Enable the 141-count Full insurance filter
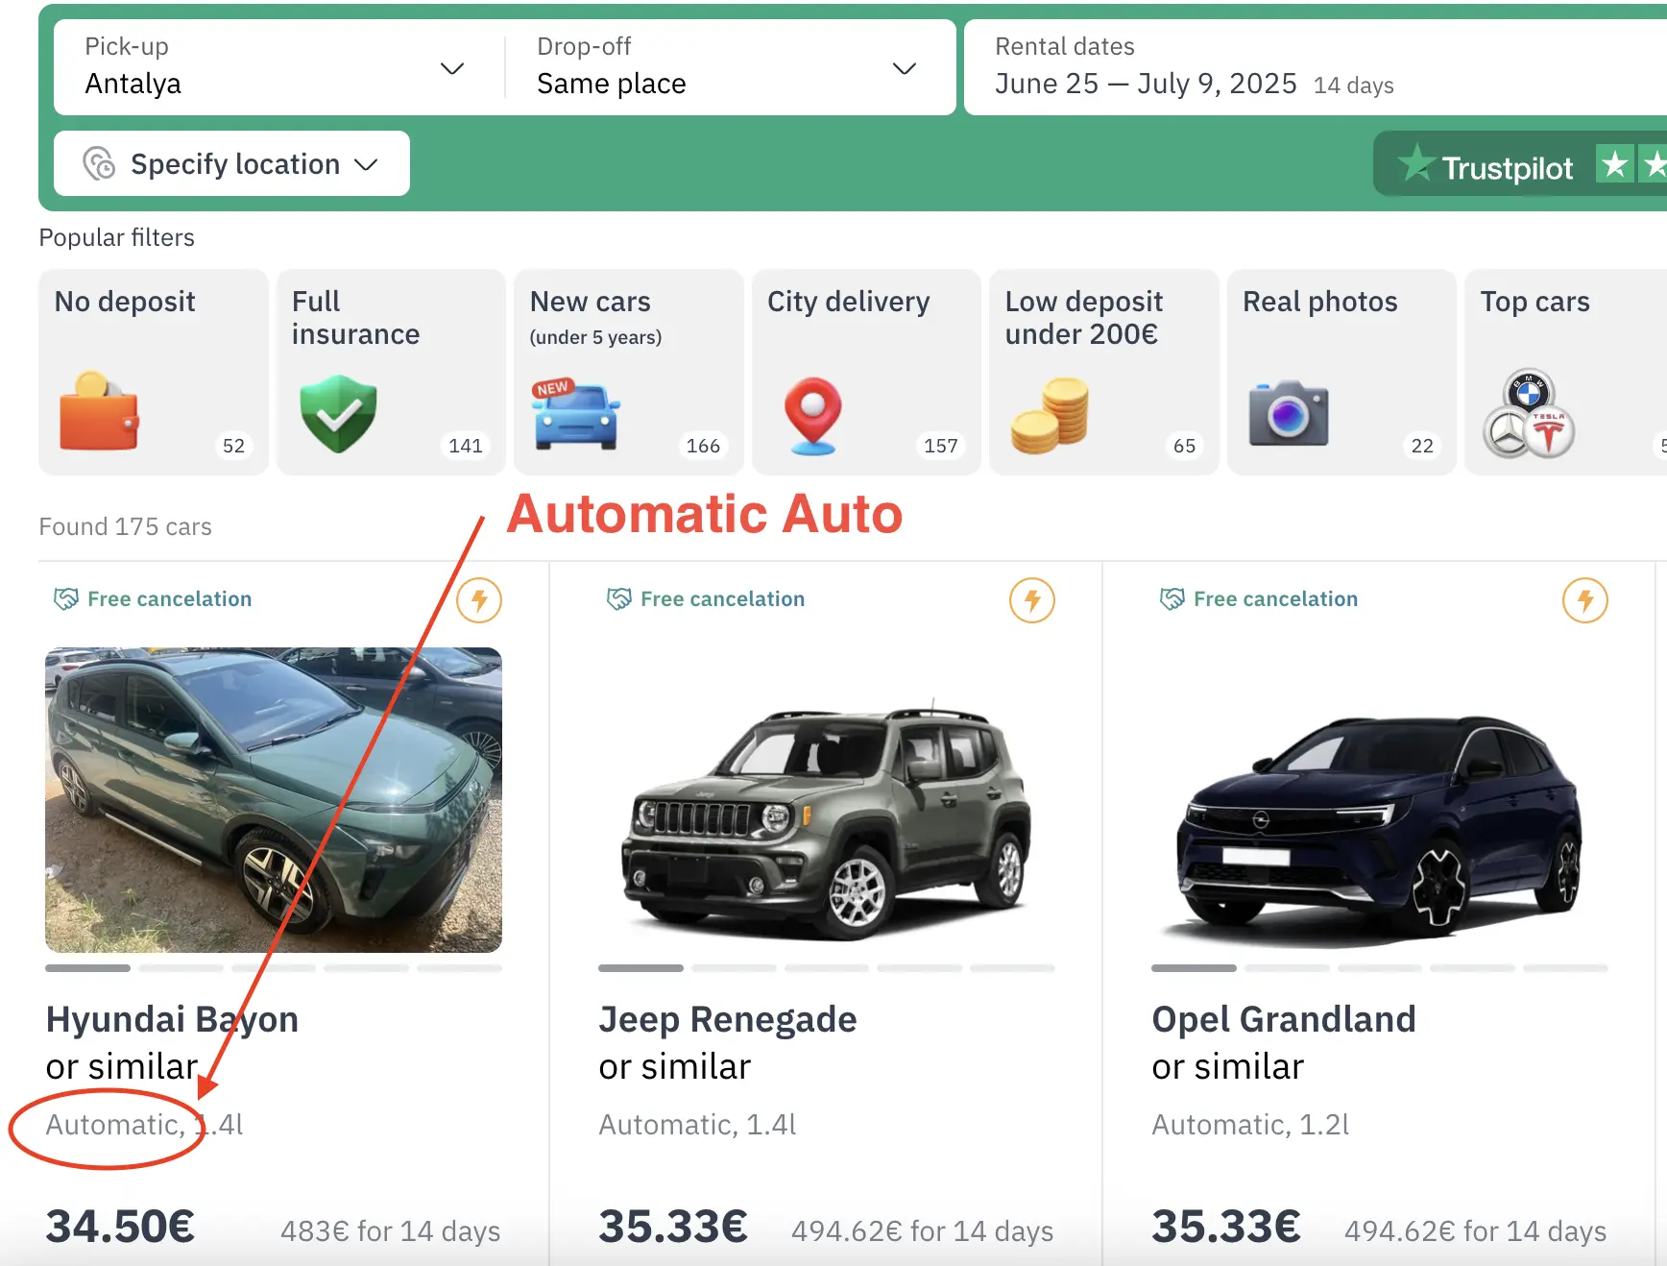This screenshot has width=1667, height=1266. click(x=390, y=372)
